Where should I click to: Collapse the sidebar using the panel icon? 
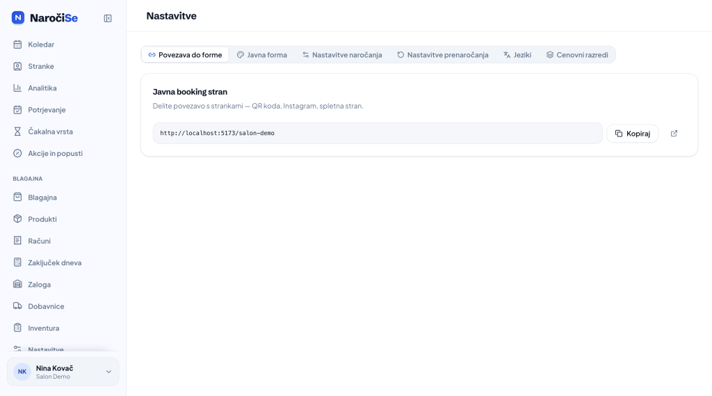pyautogui.click(x=108, y=18)
